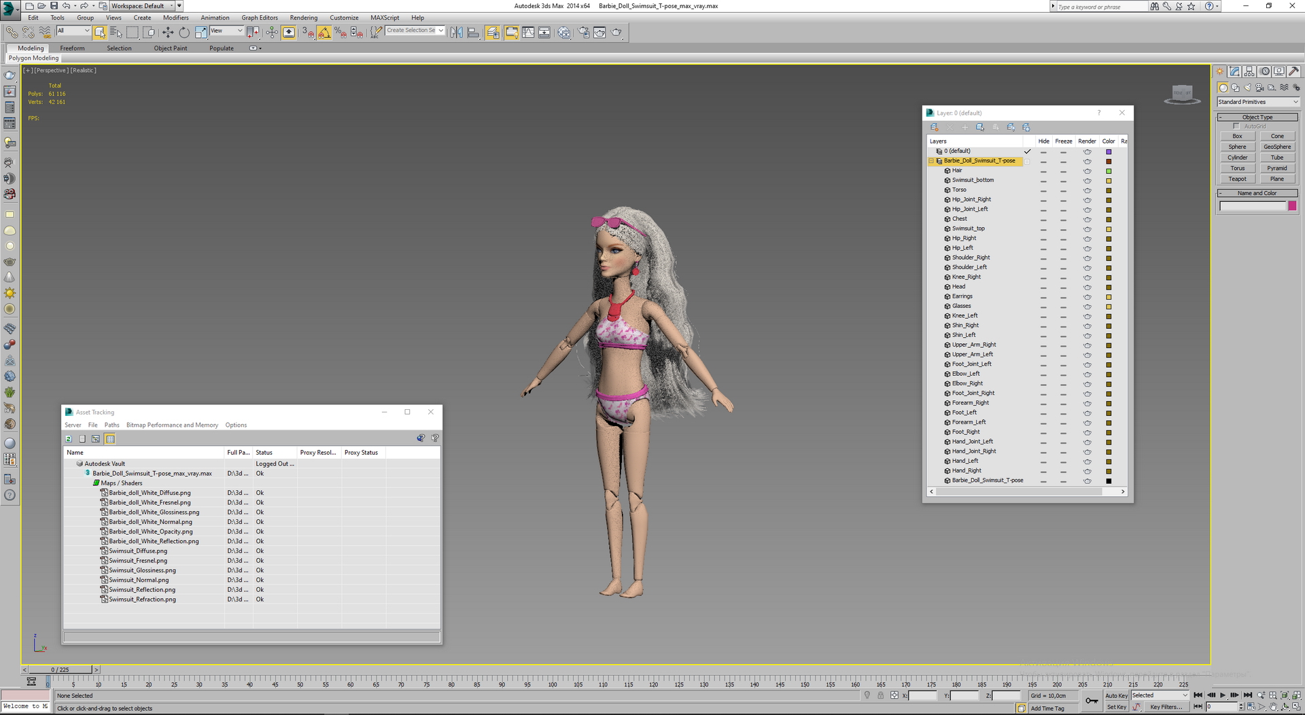Screen dimensions: 1305x715
Task: Open the Graph Editors menu
Action: tap(259, 18)
